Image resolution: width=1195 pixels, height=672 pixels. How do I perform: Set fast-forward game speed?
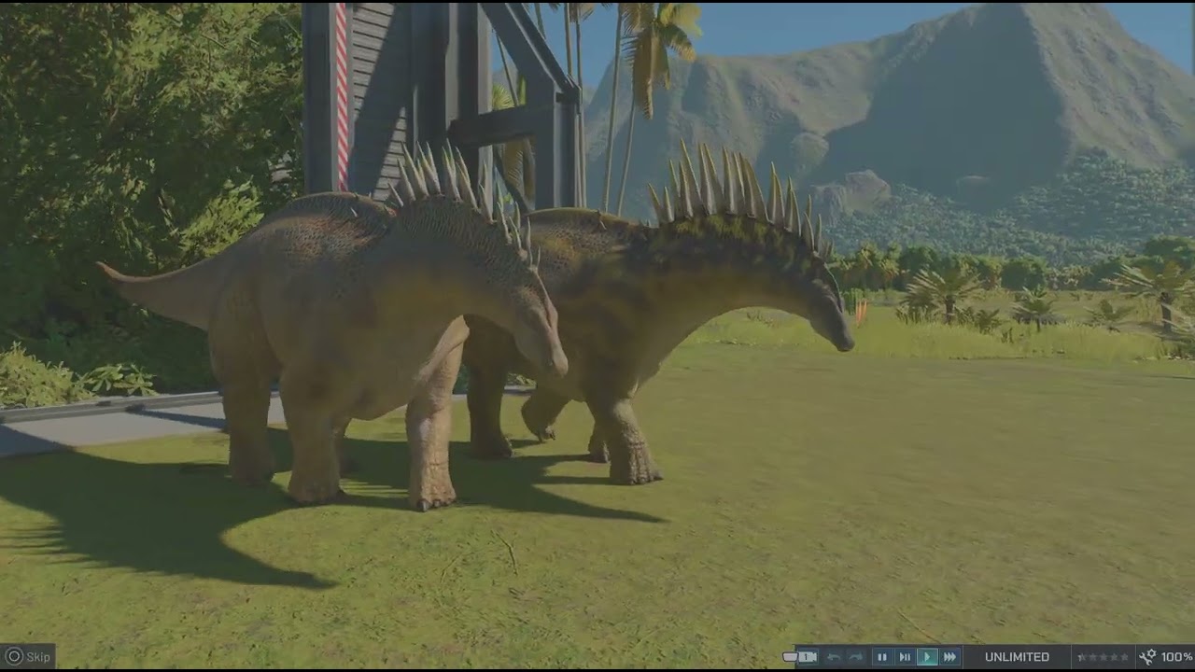pyautogui.click(x=949, y=657)
